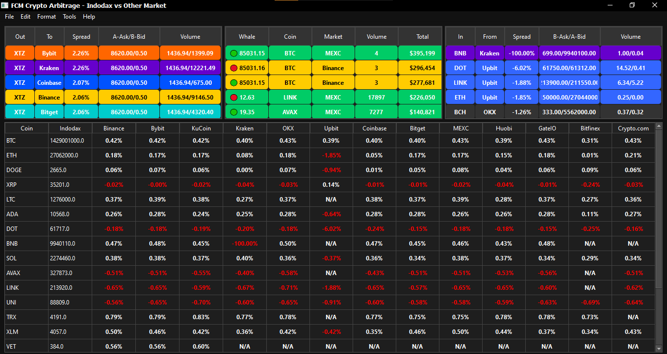Click green status dot beside whale BTC MEXC 85031.15

point(234,53)
